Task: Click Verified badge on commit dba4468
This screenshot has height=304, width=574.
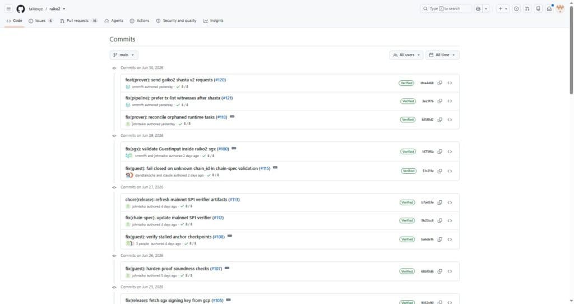Action: pos(406,83)
